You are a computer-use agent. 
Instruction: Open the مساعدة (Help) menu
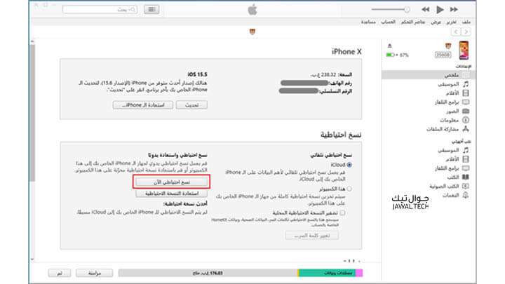(368, 22)
